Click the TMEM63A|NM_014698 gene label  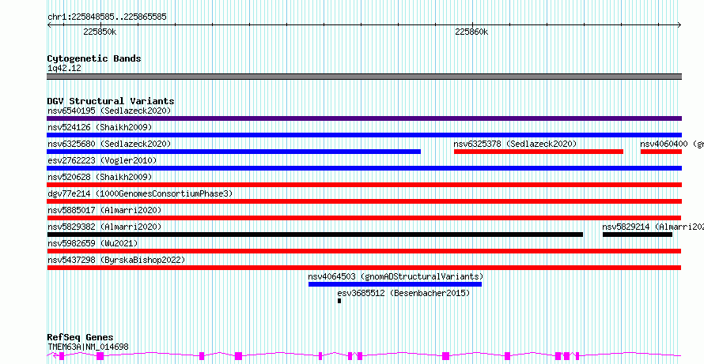coord(88,347)
